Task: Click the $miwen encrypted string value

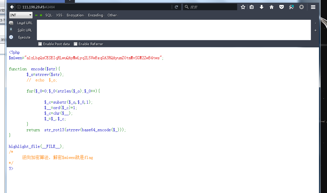Action: pyautogui.click(x=93, y=58)
